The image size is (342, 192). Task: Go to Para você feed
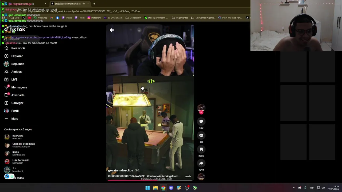14,48
